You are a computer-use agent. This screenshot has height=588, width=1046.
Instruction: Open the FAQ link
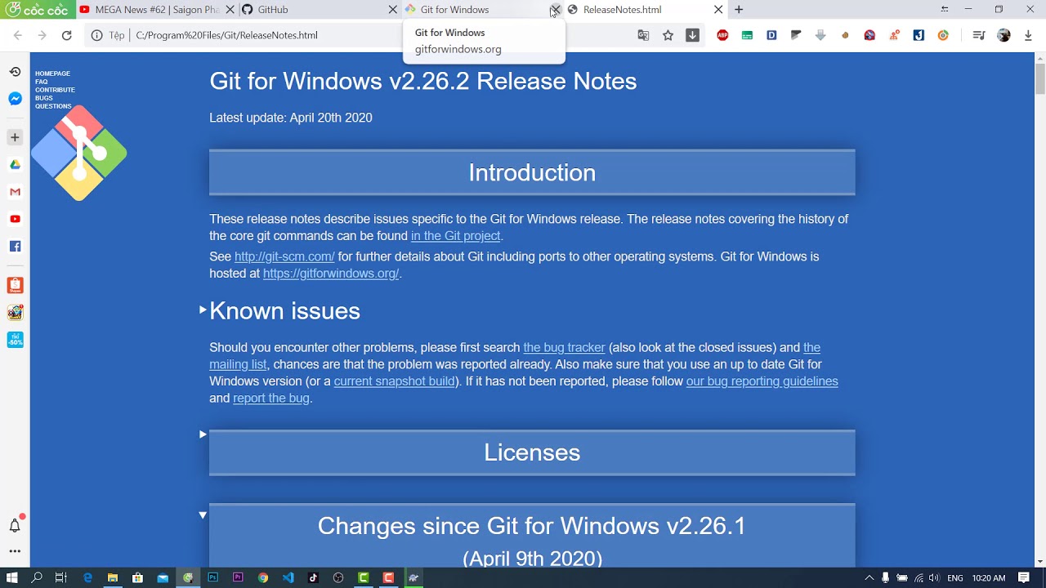[x=42, y=82]
